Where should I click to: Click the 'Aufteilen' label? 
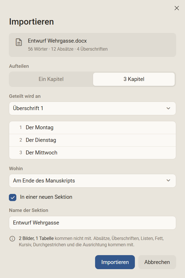click(x=19, y=66)
